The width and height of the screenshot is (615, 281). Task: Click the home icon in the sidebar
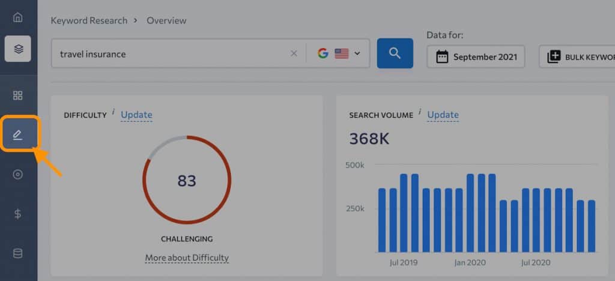coord(18,17)
